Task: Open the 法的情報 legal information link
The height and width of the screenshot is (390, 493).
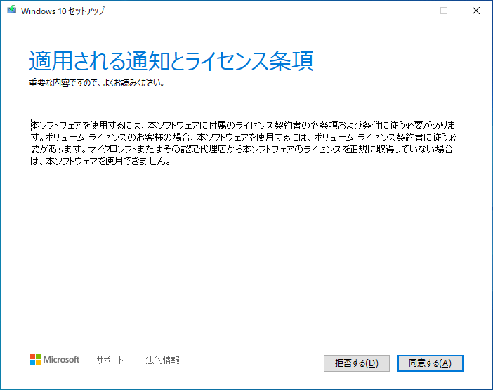Action: (x=162, y=360)
